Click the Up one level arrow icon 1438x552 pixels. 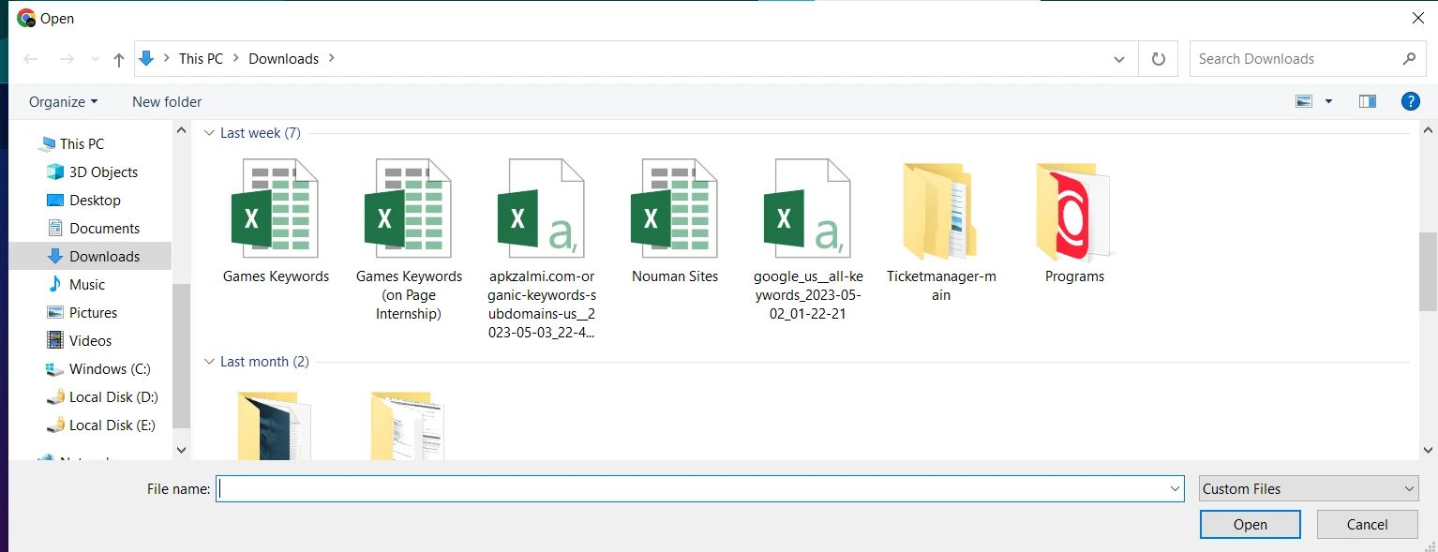(118, 59)
